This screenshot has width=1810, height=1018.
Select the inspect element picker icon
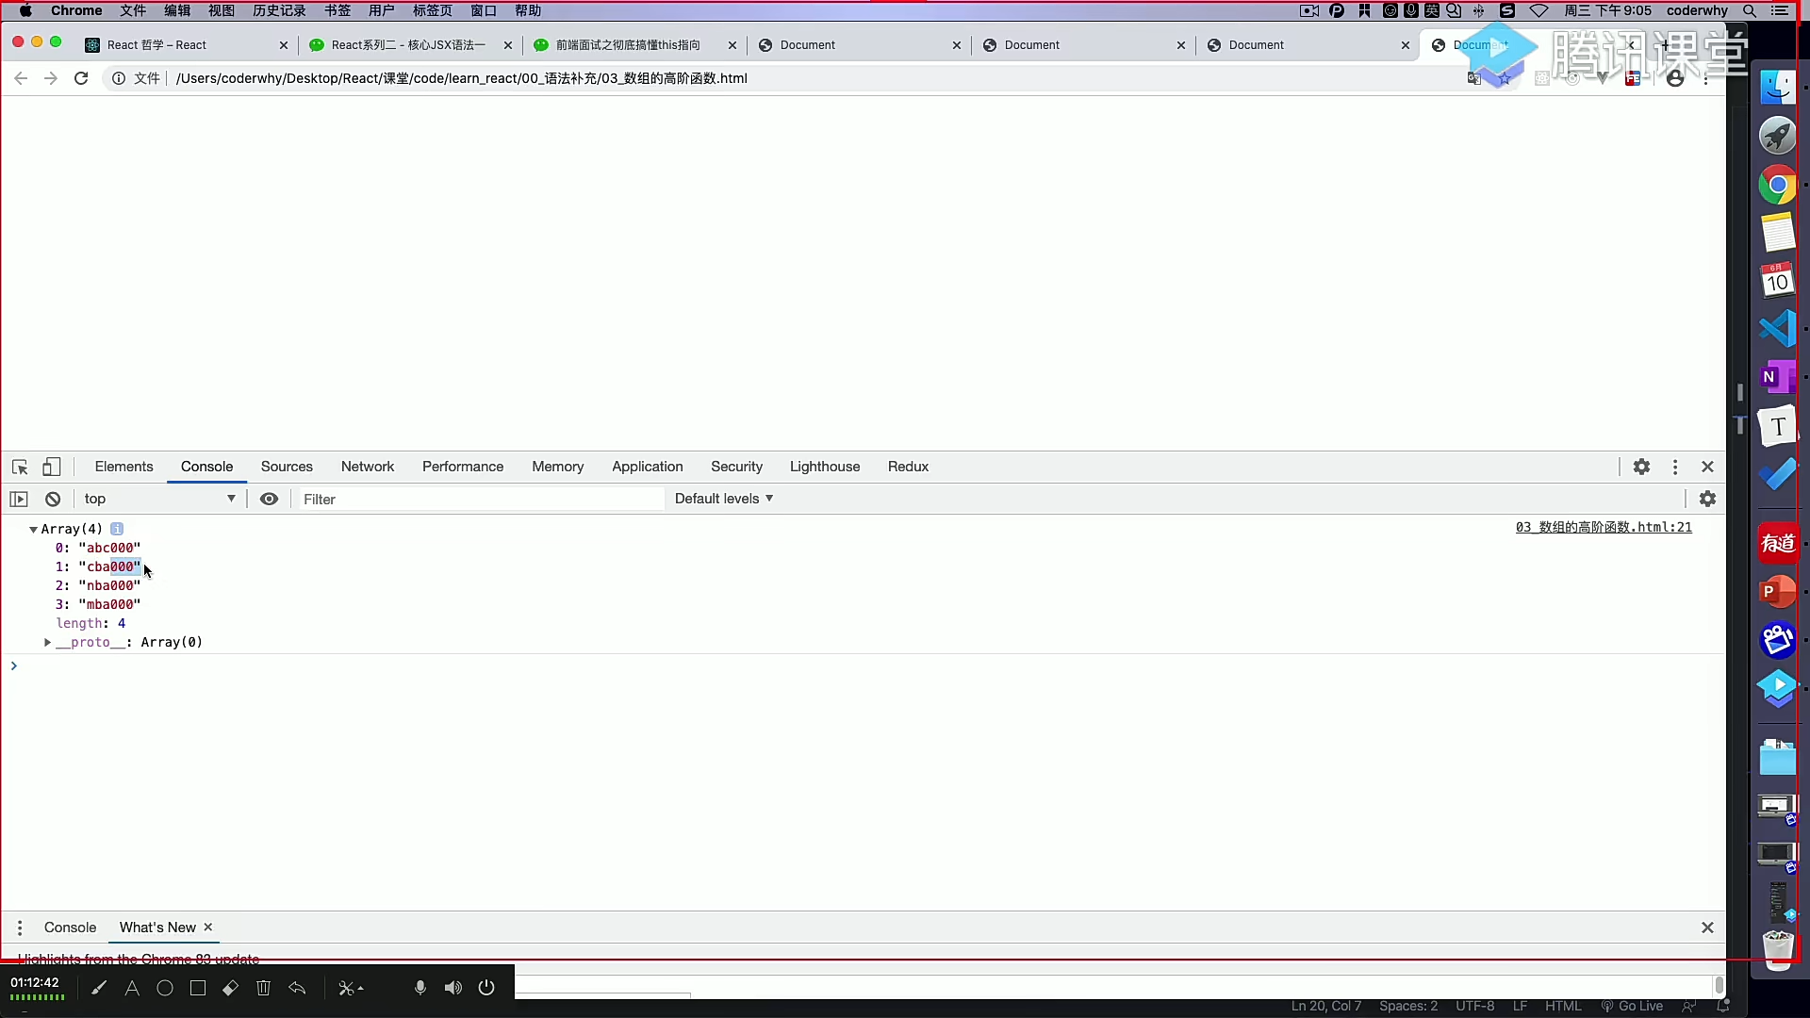click(x=20, y=467)
